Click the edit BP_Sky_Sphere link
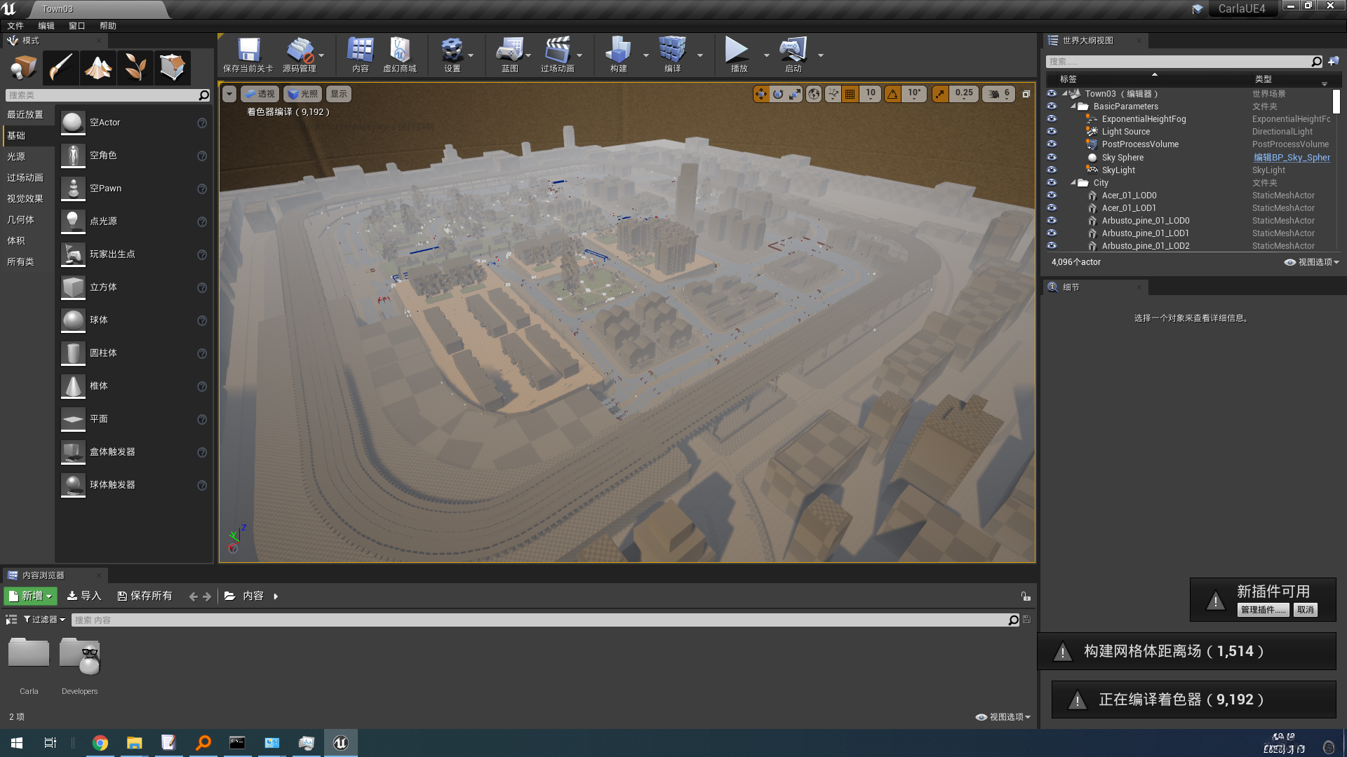Image resolution: width=1347 pixels, height=757 pixels. click(x=1292, y=158)
